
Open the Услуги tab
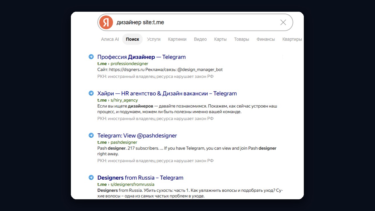pos(154,39)
